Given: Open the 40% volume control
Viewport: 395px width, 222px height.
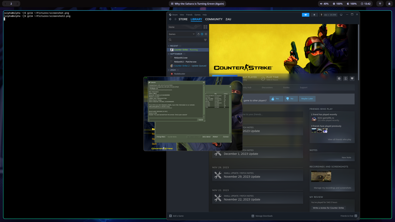Looking at the screenshot, I should point(323,3).
